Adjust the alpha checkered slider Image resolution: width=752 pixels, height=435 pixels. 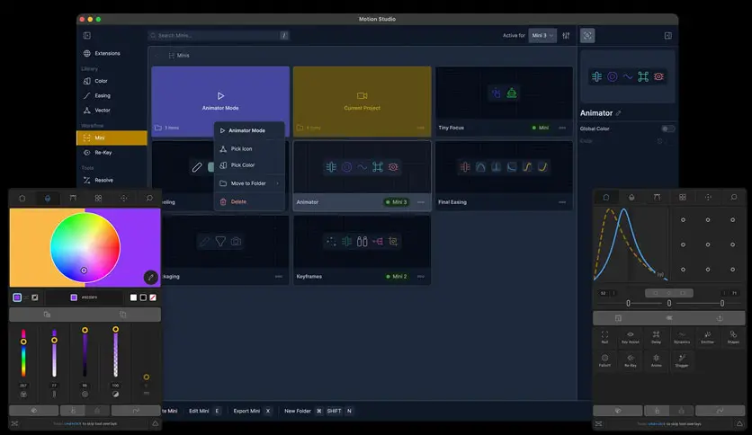pyautogui.click(x=115, y=352)
